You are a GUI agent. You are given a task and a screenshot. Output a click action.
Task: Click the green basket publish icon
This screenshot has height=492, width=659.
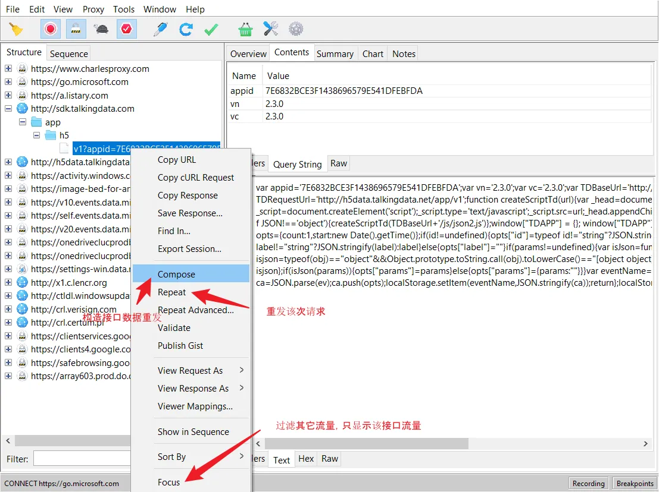point(245,29)
